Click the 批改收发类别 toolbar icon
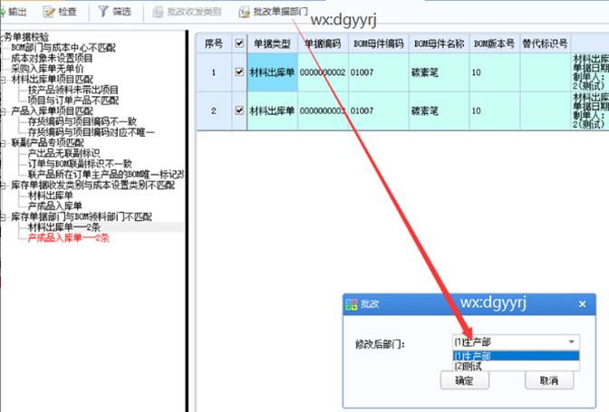The image size is (609, 412). coord(158,12)
